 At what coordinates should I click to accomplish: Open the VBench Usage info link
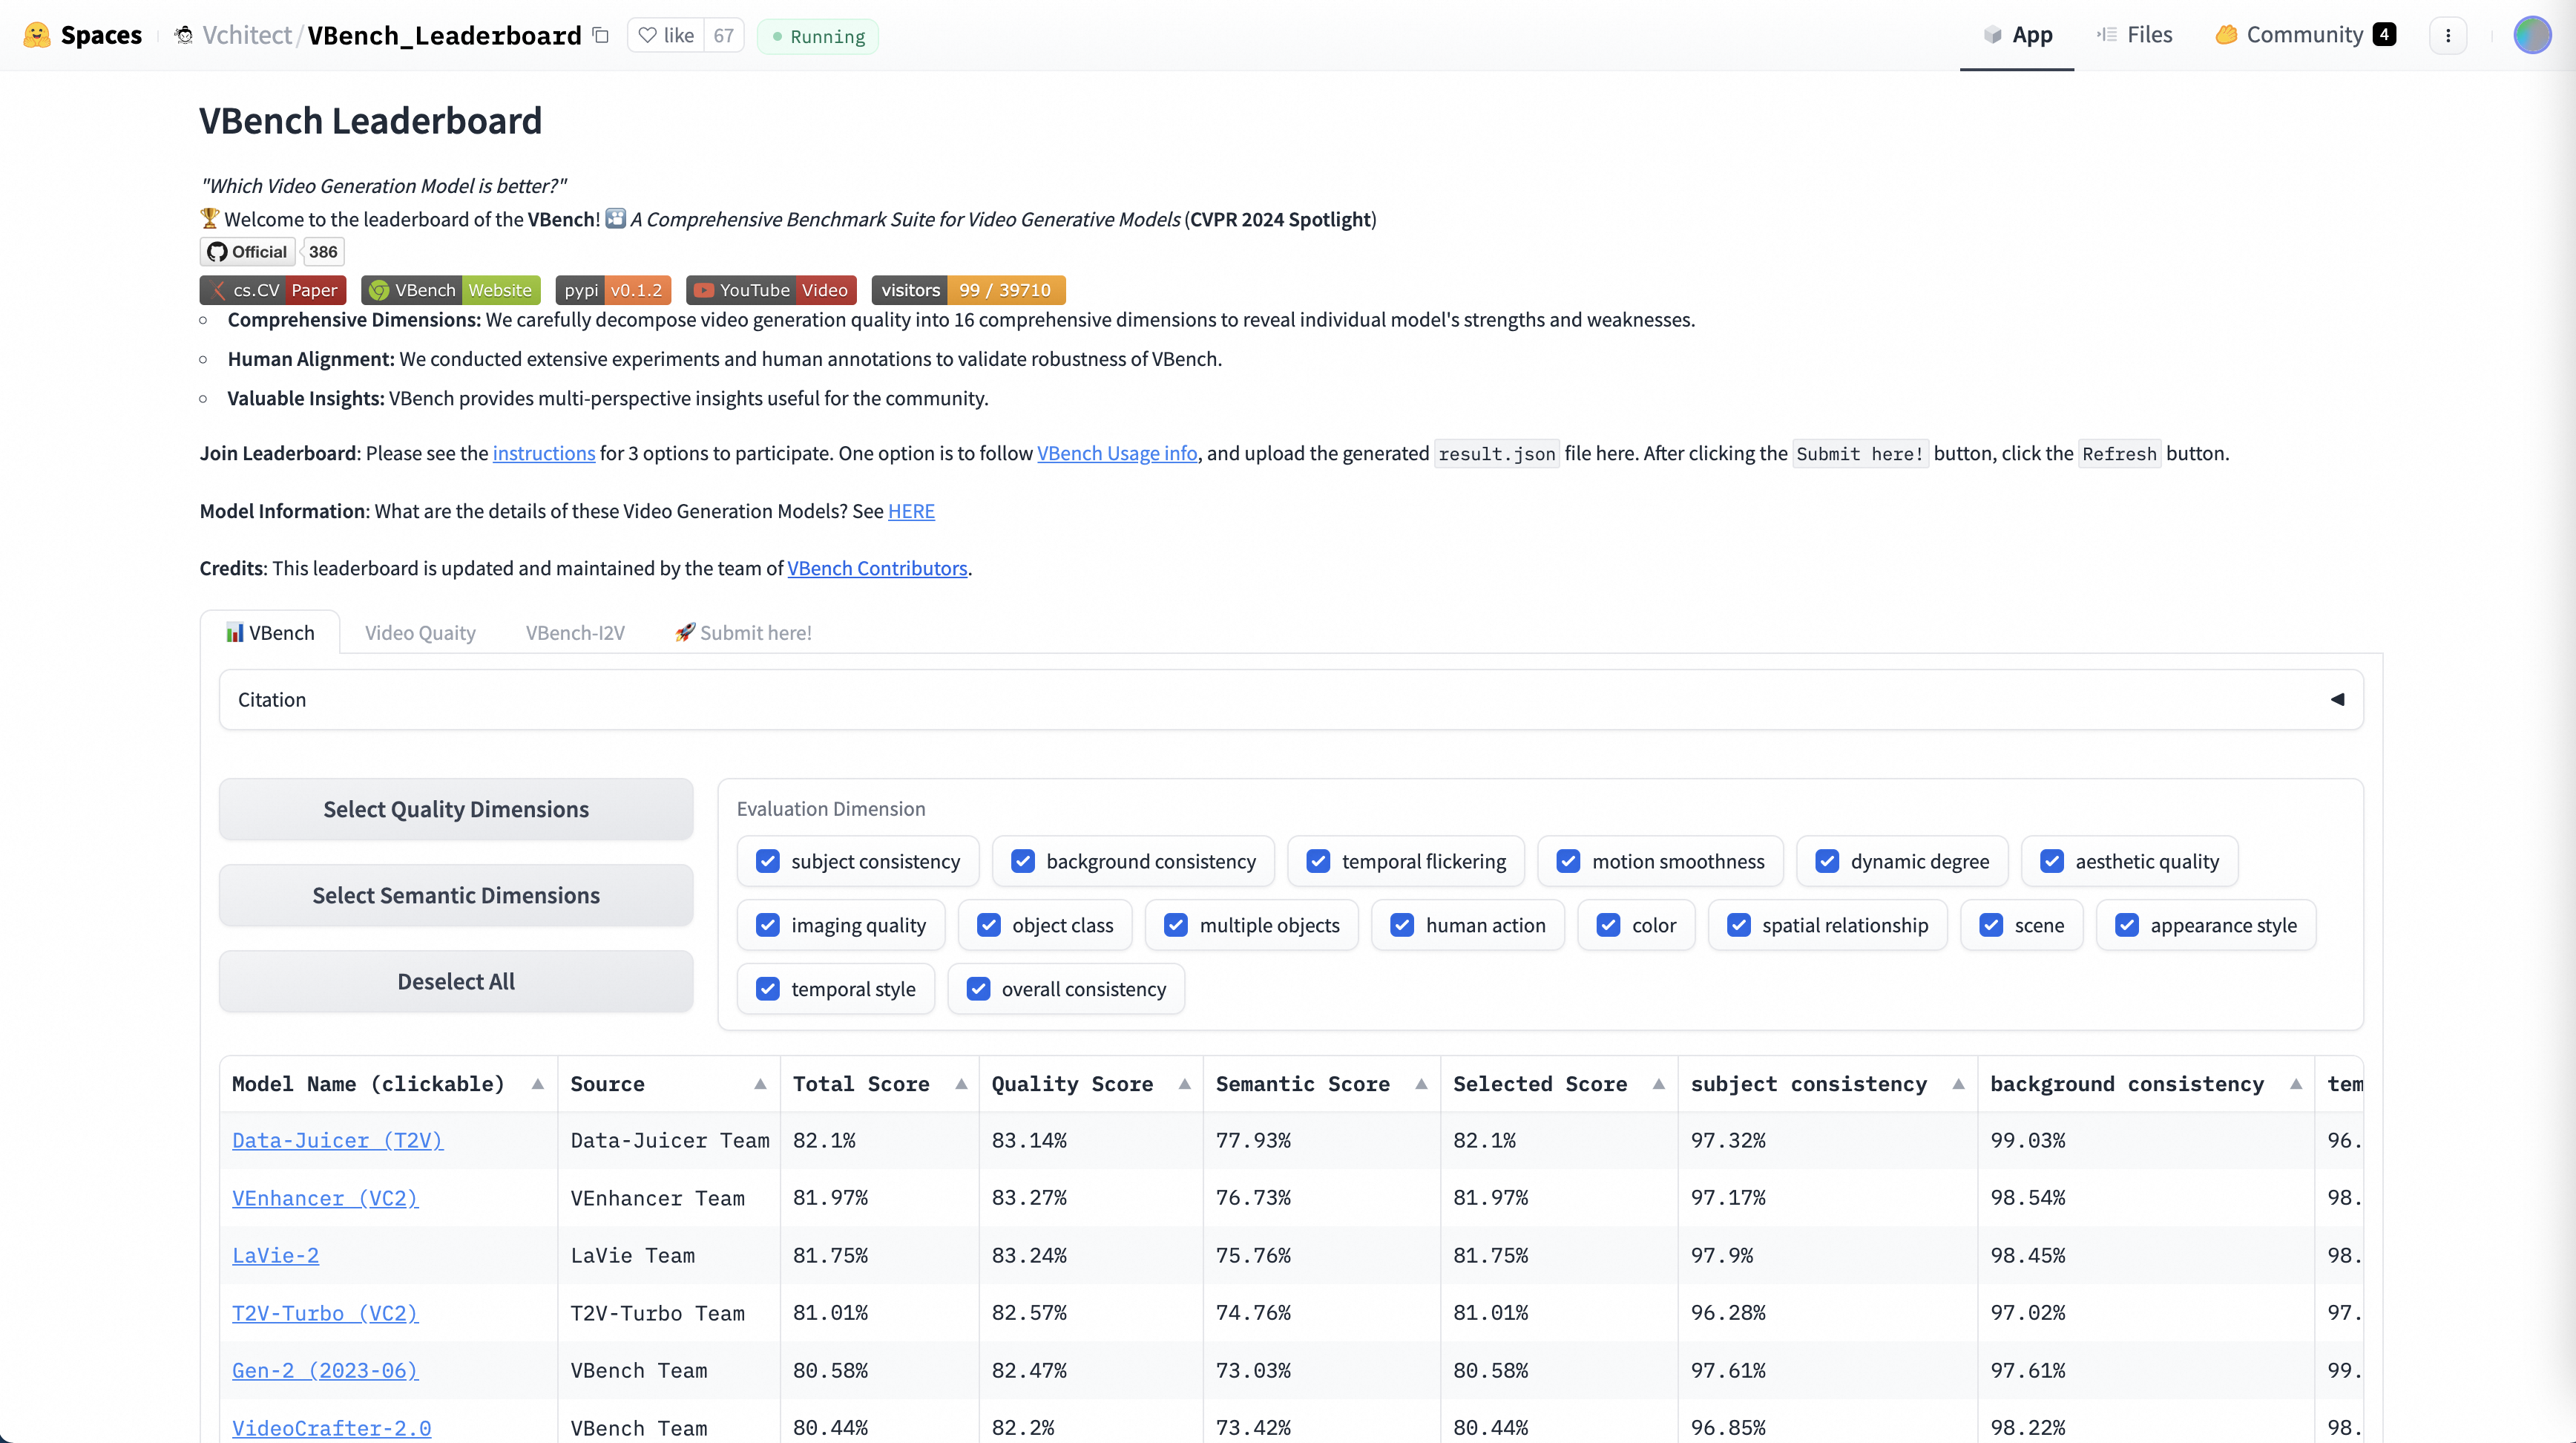[1117, 454]
